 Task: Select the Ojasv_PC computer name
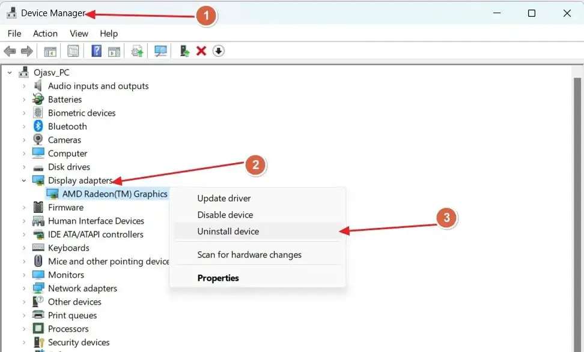52,73
